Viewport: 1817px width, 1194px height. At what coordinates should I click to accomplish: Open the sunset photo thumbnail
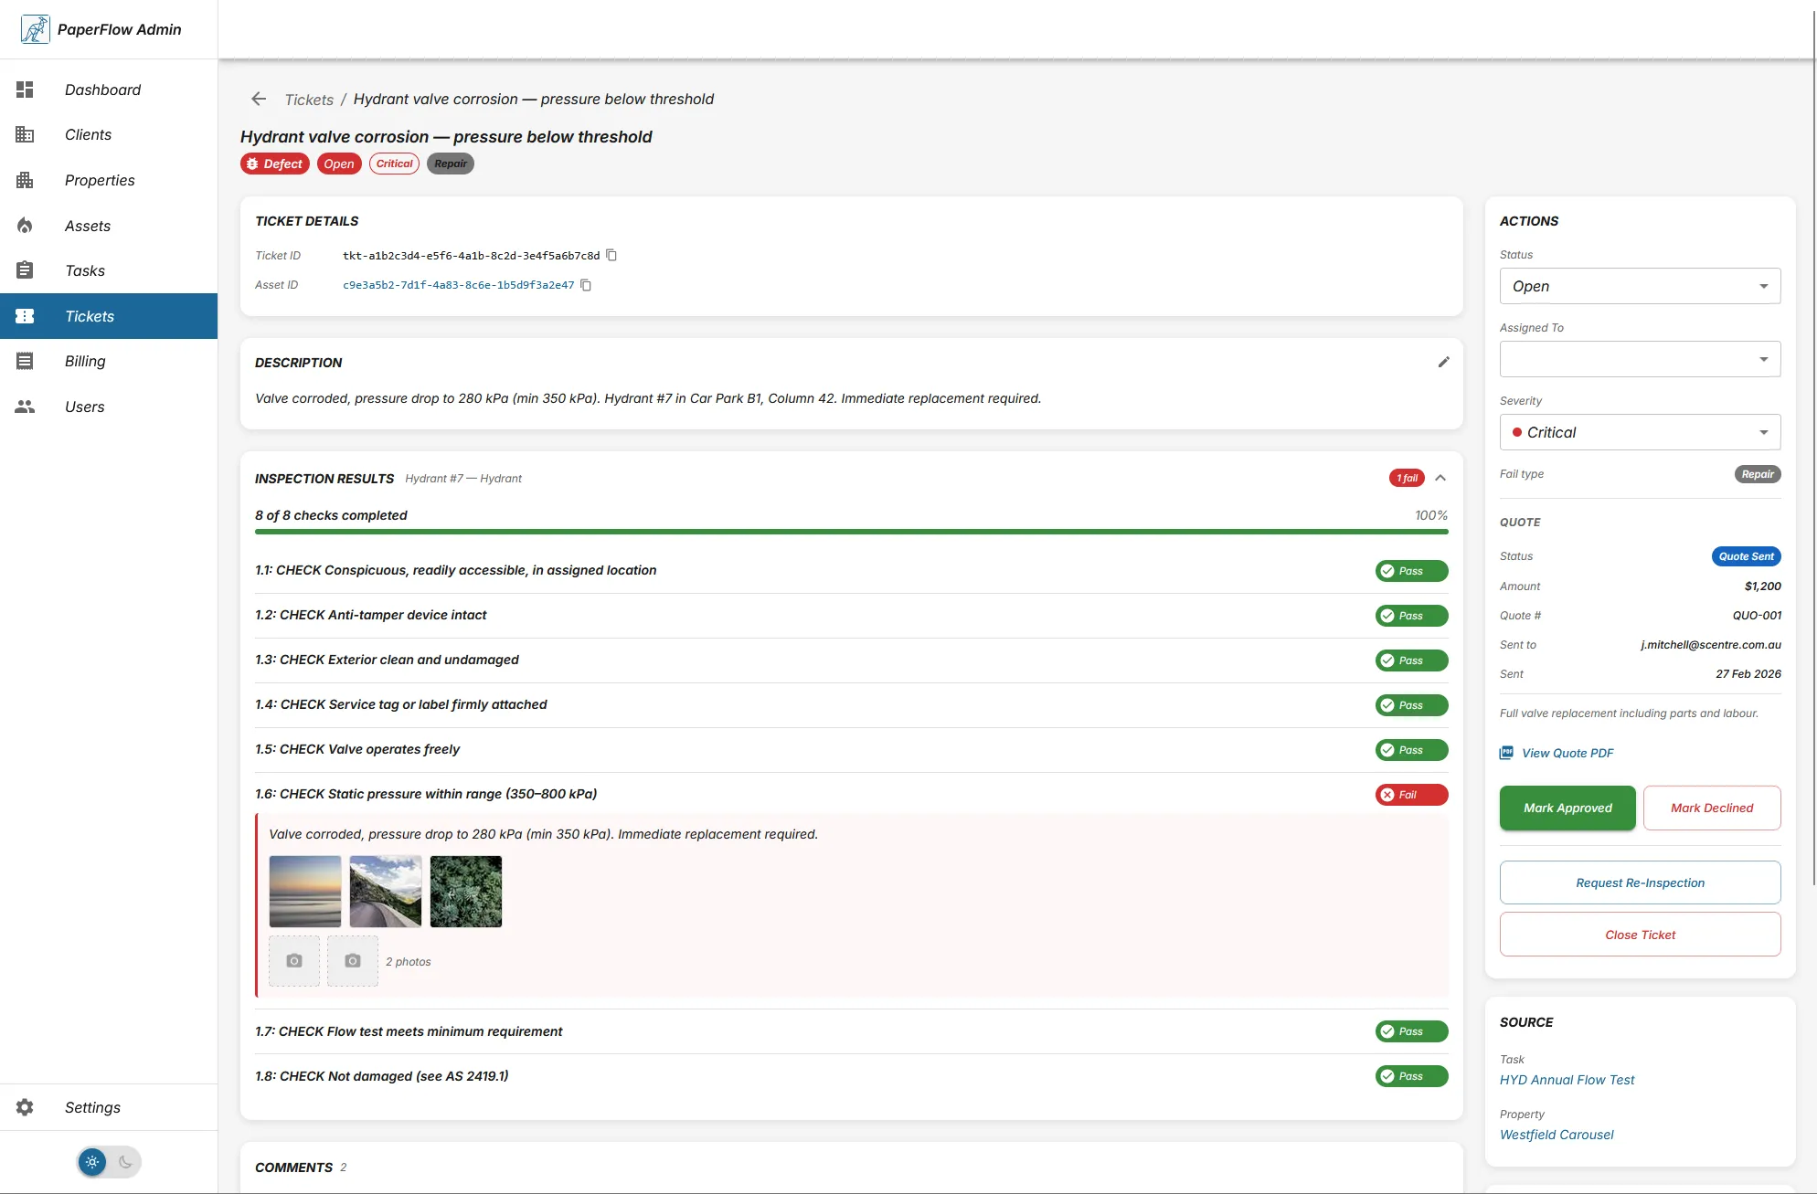304,891
